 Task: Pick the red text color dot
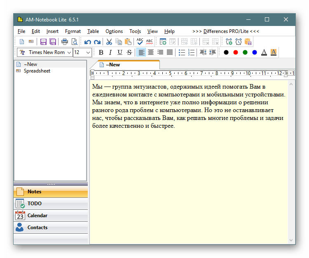(236, 52)
